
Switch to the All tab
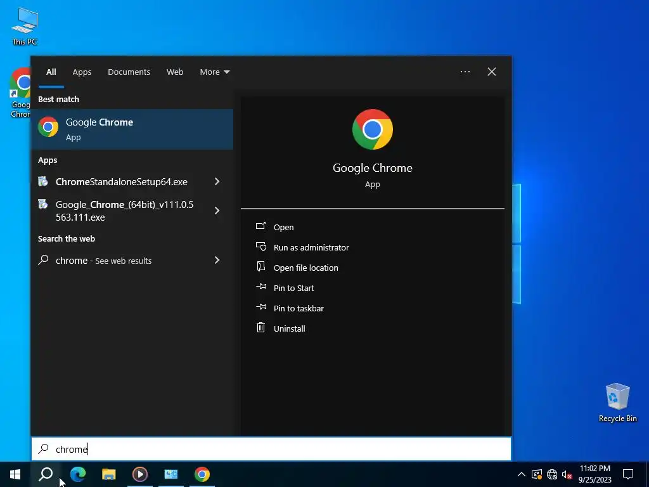point(51,72)
